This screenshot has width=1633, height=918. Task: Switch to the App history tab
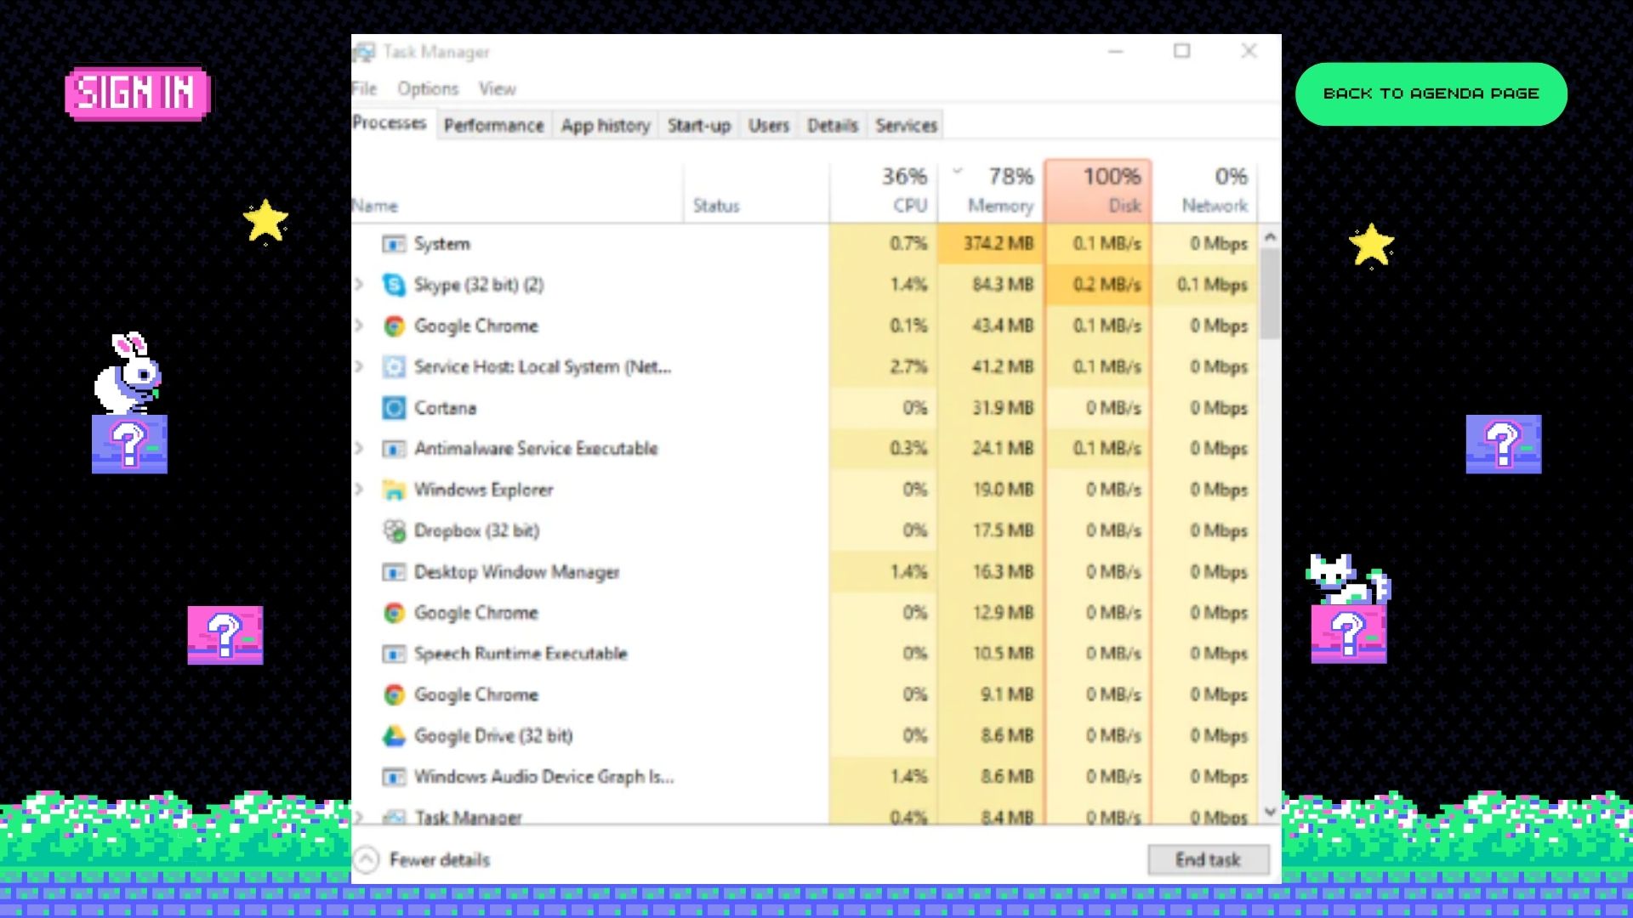click(606, 126)
